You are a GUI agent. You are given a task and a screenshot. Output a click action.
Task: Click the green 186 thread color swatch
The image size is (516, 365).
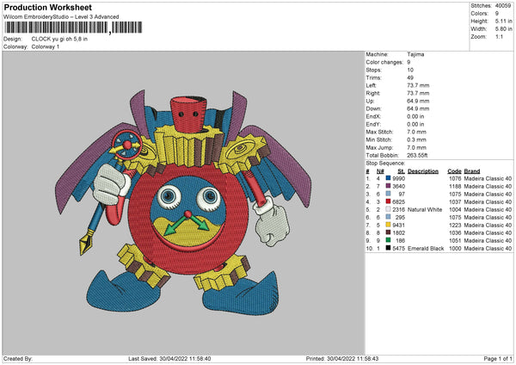pos(388,240)
